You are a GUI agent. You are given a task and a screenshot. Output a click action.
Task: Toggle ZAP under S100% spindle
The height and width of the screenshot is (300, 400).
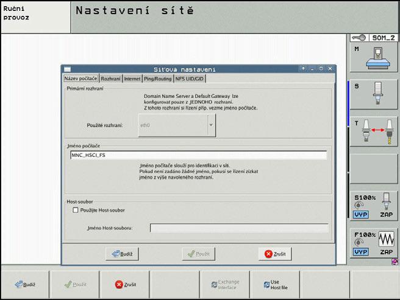coord(386,215)
